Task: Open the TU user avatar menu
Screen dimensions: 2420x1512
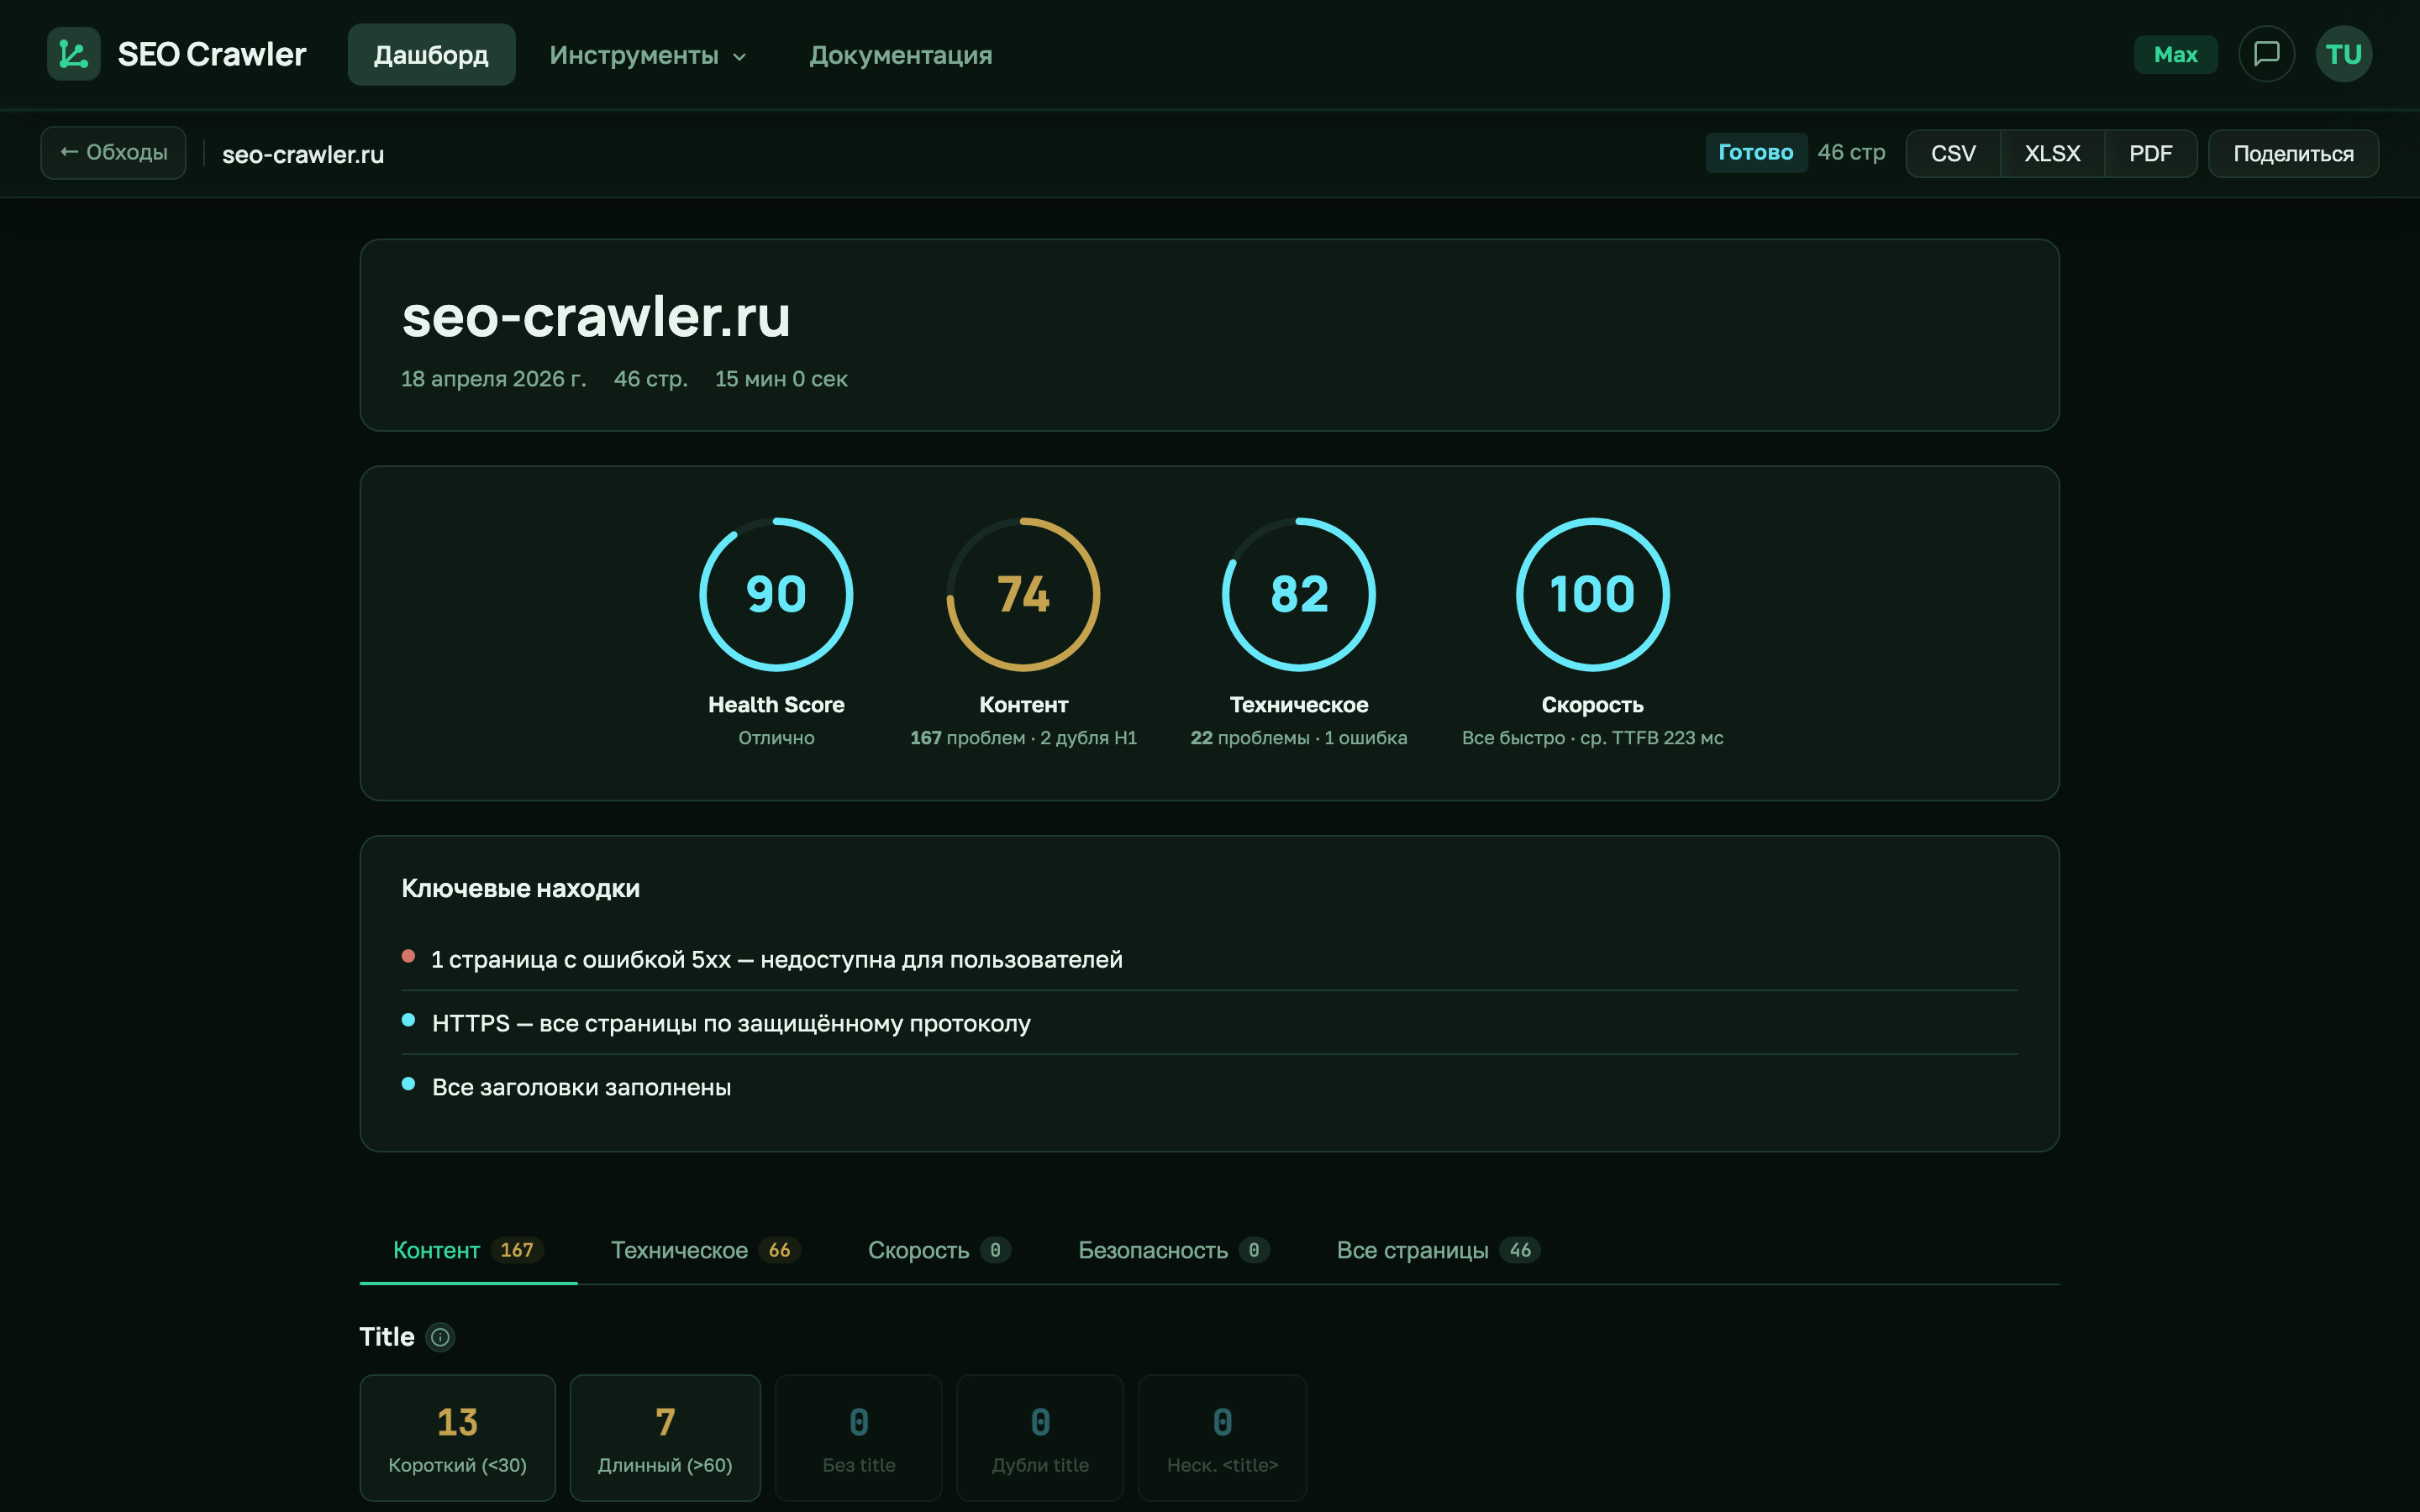Action: pos(2343,54)
